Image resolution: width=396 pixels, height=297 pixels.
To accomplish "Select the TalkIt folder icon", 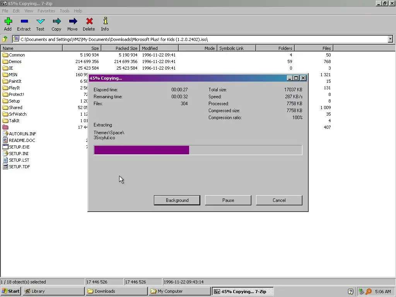I will [x=5, y=121].
